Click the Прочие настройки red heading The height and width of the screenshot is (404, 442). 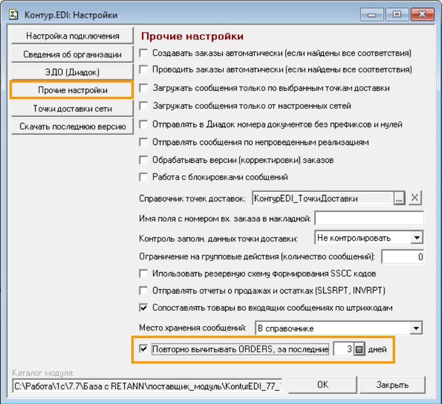coord(192,36)
